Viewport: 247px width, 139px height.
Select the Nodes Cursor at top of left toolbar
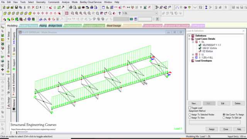click(3, 27)
